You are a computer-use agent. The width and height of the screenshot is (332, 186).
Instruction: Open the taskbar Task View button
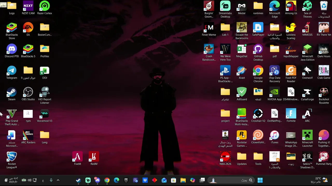[202, 180]
